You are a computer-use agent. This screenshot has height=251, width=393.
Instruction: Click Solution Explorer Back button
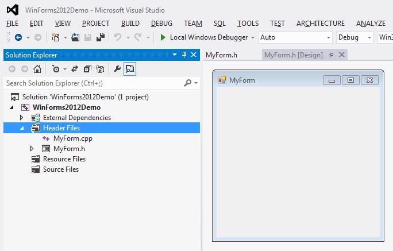12,69
